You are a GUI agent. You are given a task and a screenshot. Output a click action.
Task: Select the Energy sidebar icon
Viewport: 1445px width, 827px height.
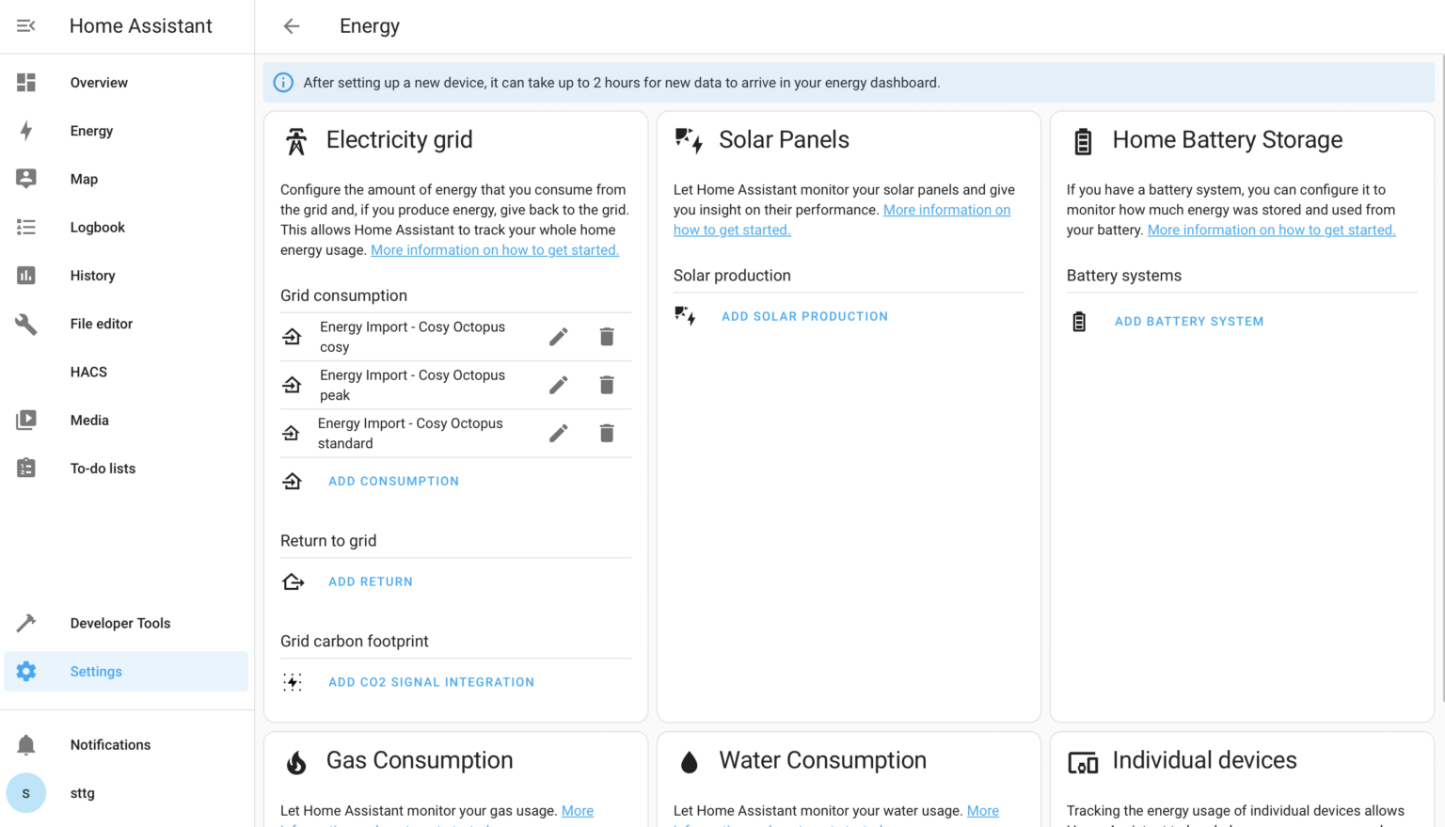[x=25, y=131]
